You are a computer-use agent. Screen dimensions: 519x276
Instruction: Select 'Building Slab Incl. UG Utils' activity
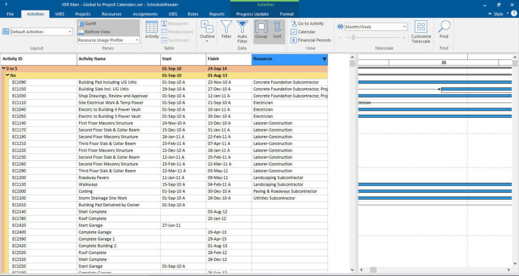tap(103, 89)
